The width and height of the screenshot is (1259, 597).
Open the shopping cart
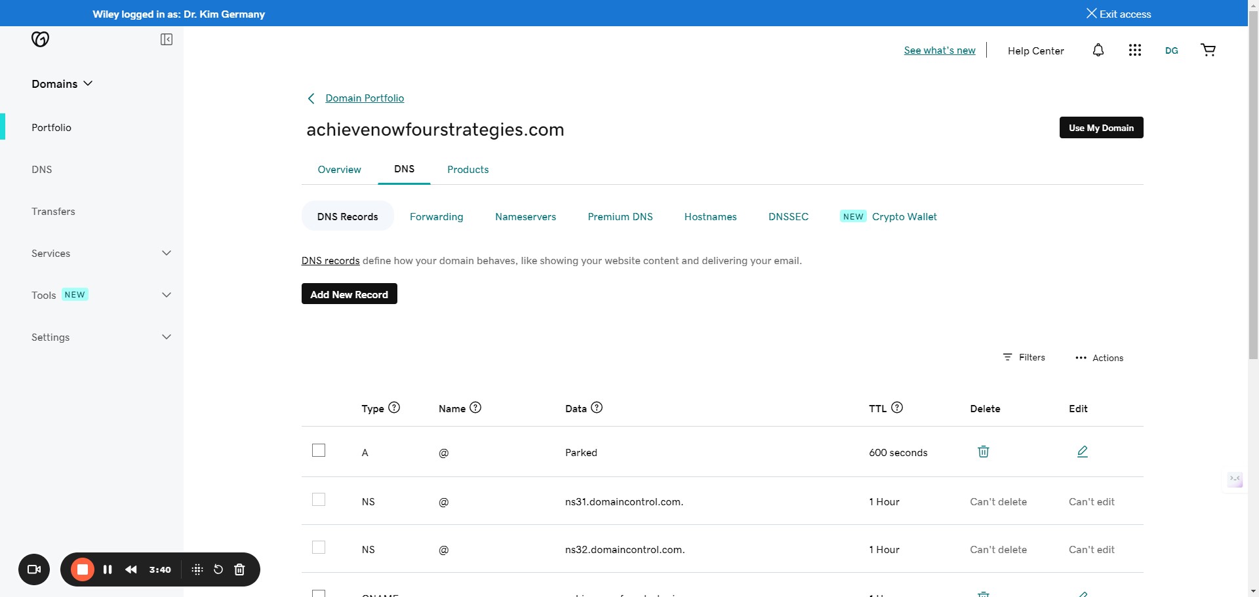click(1208, 50)
